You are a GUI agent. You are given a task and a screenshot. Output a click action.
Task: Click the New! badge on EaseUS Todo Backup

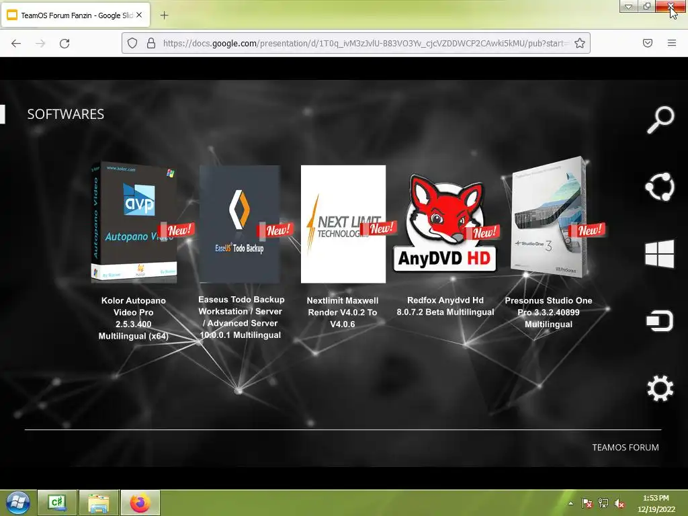(276, 230)
